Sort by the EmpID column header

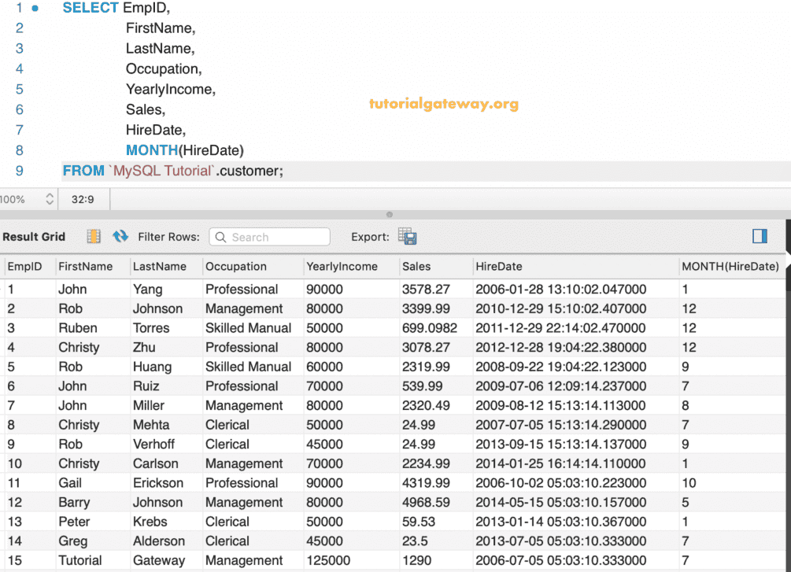[x=25, y=267]
